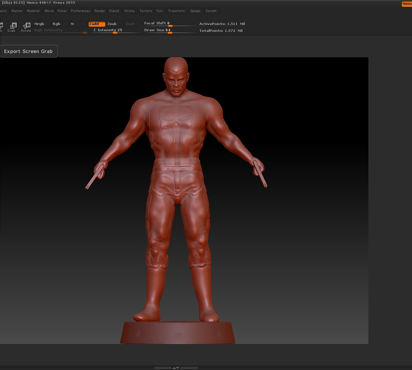412x370 pixels.
Task: Click the Free 3655 status text
Action: coord(64,3)
